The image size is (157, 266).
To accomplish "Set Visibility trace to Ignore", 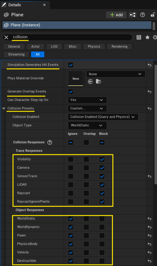I will 71,159.
